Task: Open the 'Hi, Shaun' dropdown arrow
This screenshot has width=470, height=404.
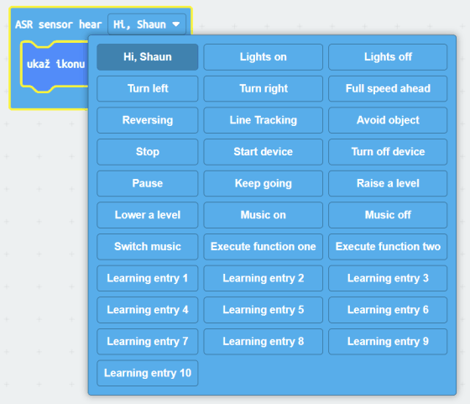Action: pos(176,24)
